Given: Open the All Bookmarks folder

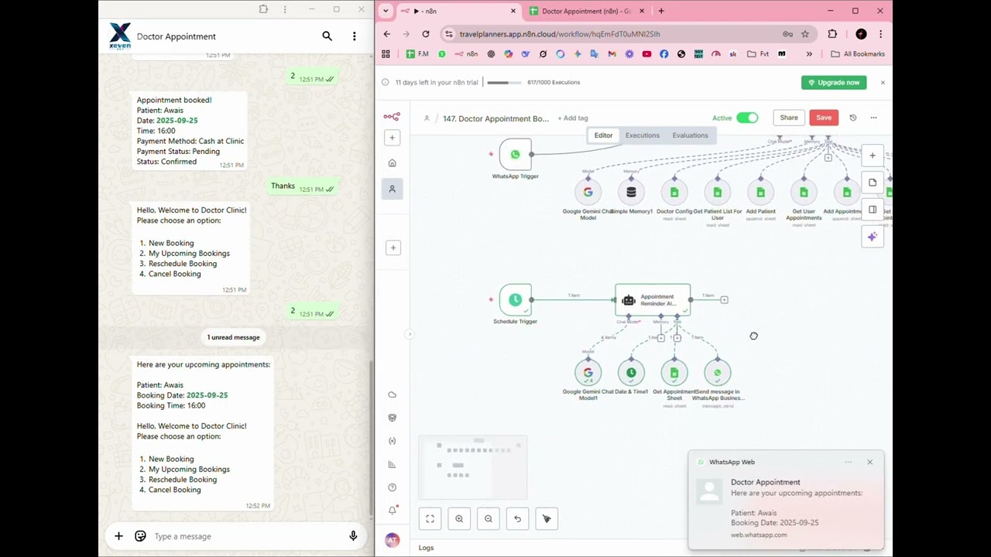Looking at the screenshot, I should (x=858, y=54).
